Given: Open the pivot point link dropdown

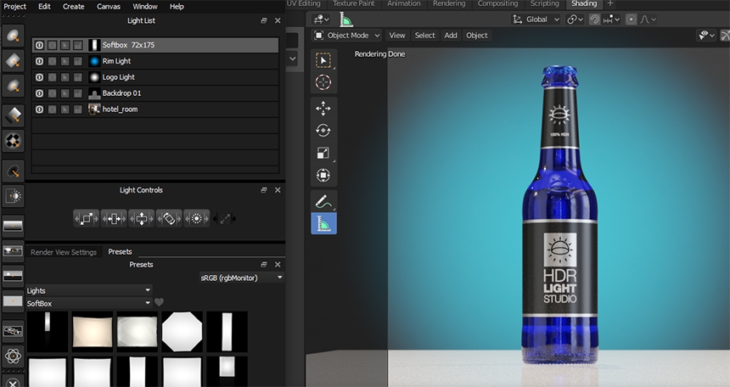Looking at the screenshot, I should 575,20.
